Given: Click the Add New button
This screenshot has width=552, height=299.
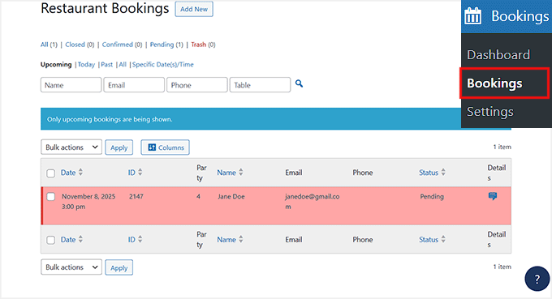Looking at the screenshot, I should click(194, 9).
